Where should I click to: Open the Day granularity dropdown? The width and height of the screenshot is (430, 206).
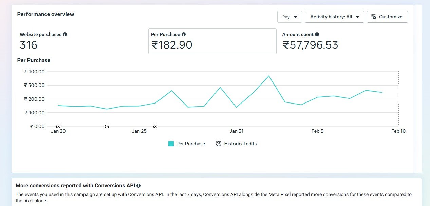289,17
